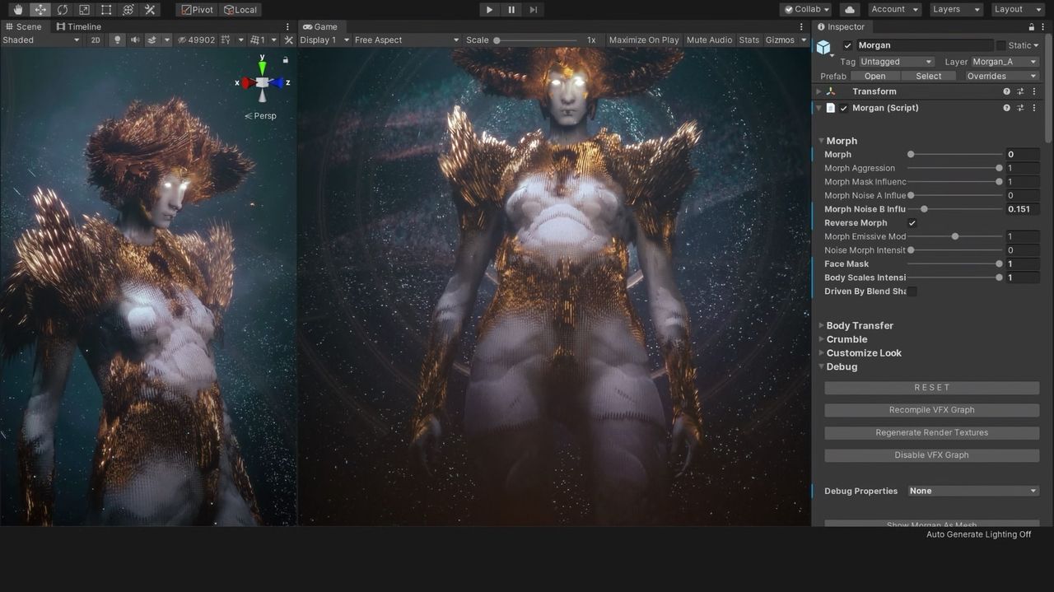Switch to the Timeline tab
The image size is (1054, 592).
79,26
